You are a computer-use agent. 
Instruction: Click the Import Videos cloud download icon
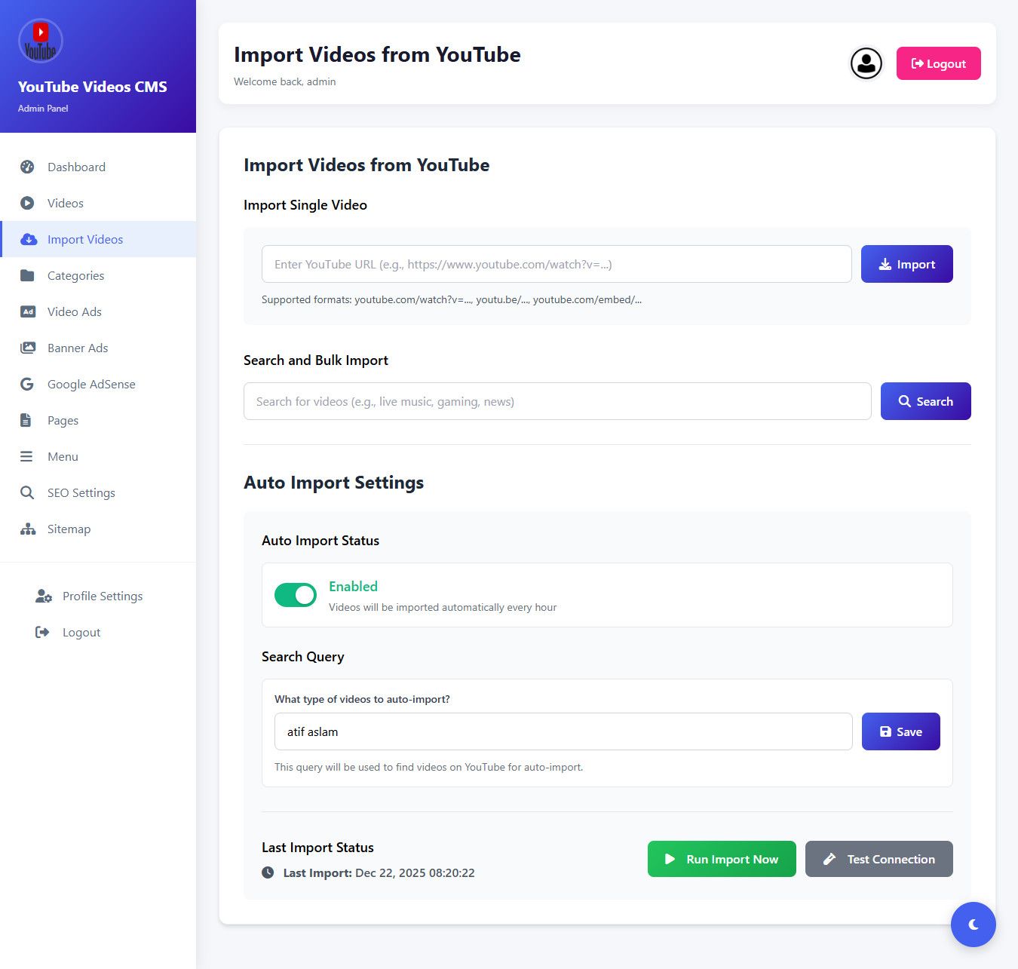(29, 239)
